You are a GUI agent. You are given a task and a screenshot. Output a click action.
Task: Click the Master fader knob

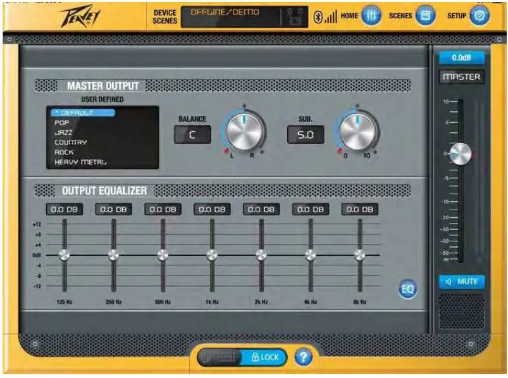pos(461,154)
